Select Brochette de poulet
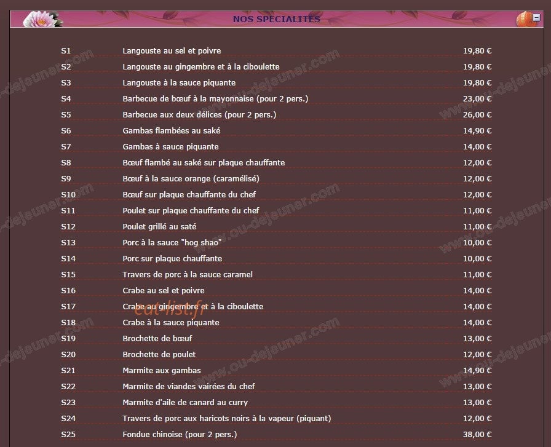This screenshot has width=551, height=447. (159, 355)
